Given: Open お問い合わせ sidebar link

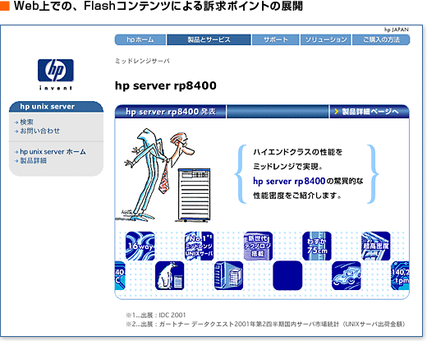Looking at the screenshot, I should pos(40,131).
